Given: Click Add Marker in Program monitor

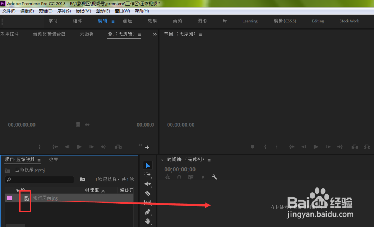Looking at the screenshot, I should [252, 147].
